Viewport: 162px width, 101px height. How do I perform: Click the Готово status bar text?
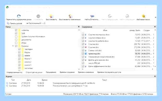[8, 94]
